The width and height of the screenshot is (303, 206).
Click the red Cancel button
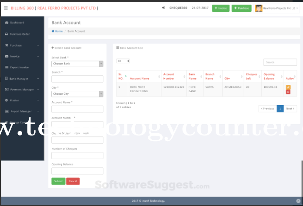click(73, 181)
